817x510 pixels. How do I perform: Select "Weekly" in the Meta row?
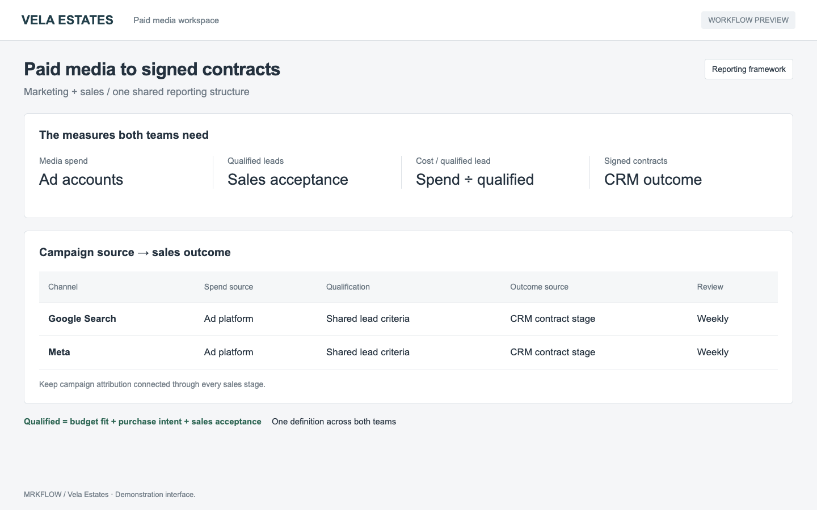click(713, 352)
